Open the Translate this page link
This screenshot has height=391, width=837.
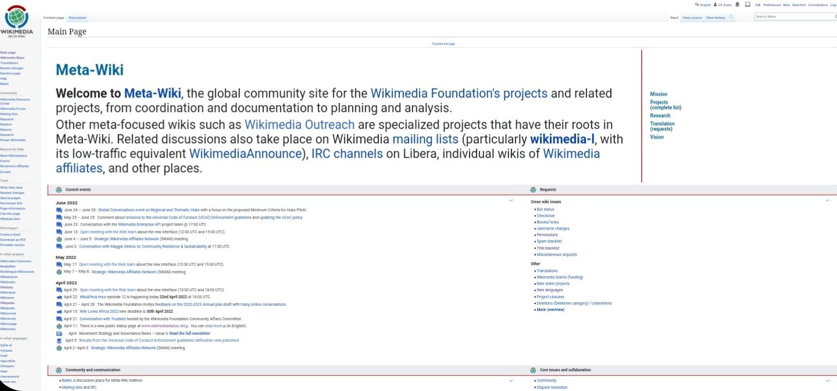point(443,44)
